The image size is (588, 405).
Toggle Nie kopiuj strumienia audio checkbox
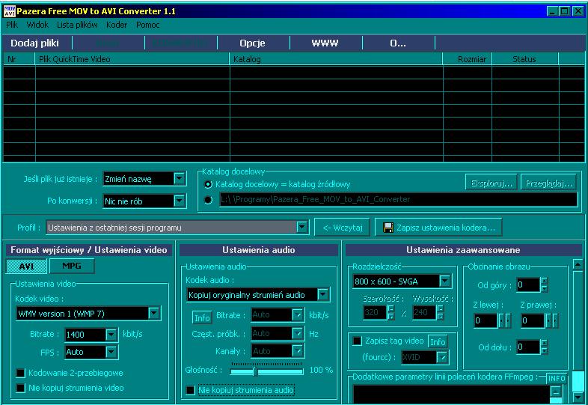pos(191,390)
